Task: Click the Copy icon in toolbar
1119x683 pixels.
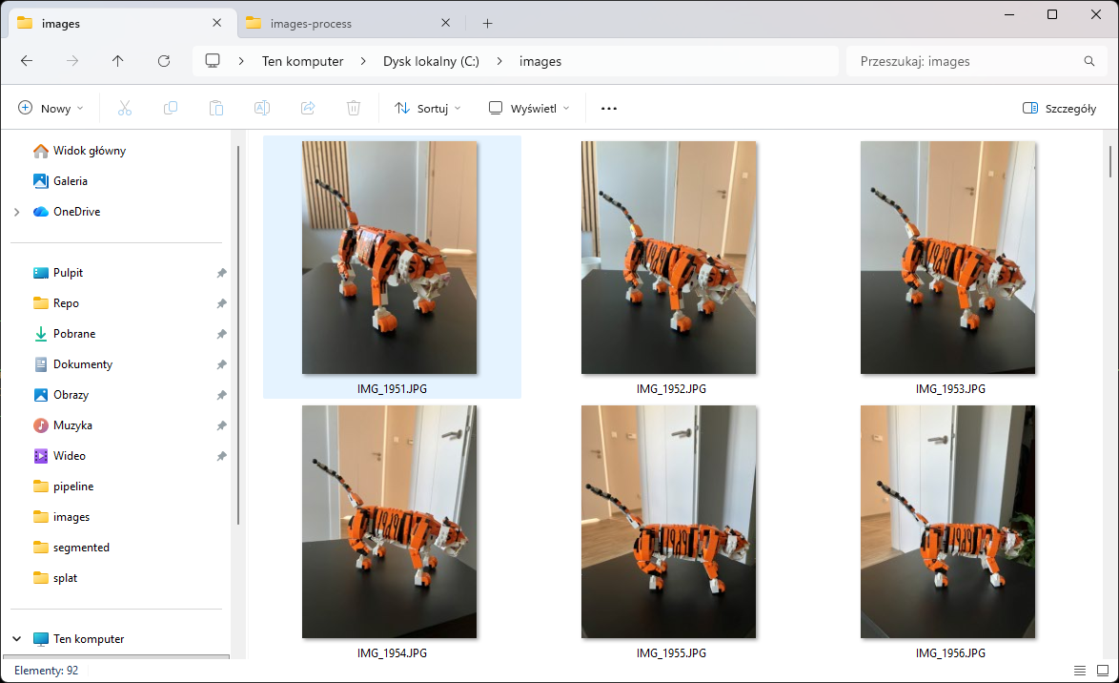Action: (x=170, y=108)
